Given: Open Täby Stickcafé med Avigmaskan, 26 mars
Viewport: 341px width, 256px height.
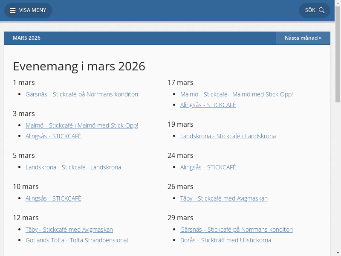Looking at the screenshot, I should 224,198.
